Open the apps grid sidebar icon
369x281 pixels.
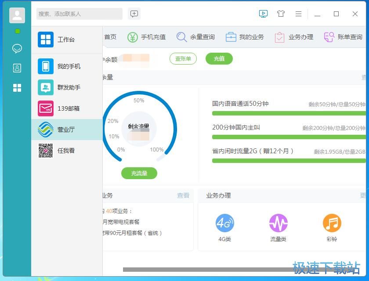[x=17, y=88]
